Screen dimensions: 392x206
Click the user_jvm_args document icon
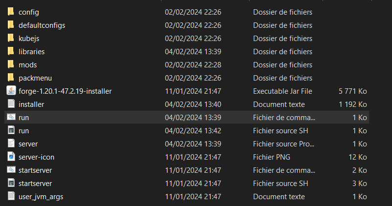click(11, 196)
